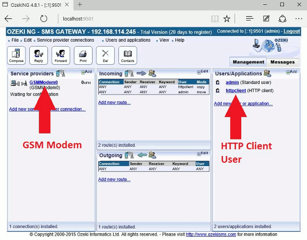Click the user icon next to httpclient
Viewport: 307px width, 240px height.
(217, 91)
